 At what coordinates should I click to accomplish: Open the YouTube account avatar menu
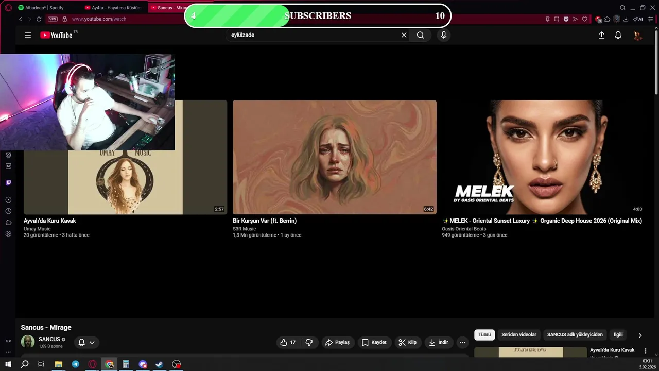click(x=638, y=35)
